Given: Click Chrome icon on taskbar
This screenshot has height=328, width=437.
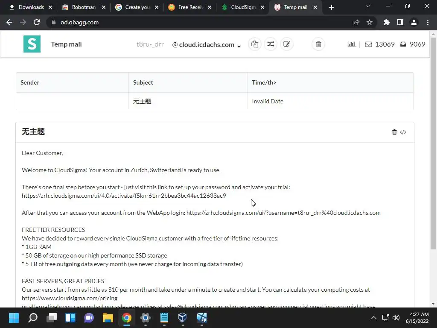Looking at the screenshot, I should point(126,318).
